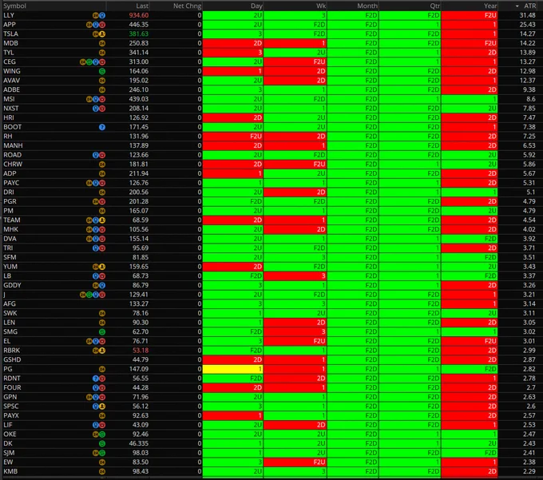This screenshot has height=480, width=543.
Task: Click the red phone icon on APP row
Action: pyautogui.click(x=102, y=25)
